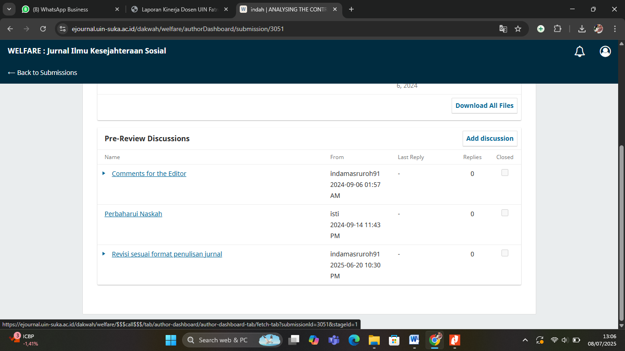
Task: Open the Chrome tab search dropdown
Action: [x=9, y=9]
